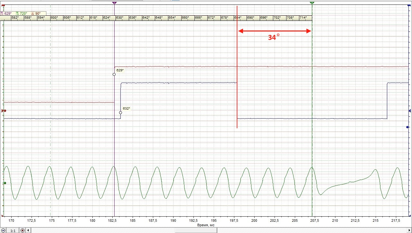
Task: Click the 207,5 time axis value
Action: tap(315, 221)
